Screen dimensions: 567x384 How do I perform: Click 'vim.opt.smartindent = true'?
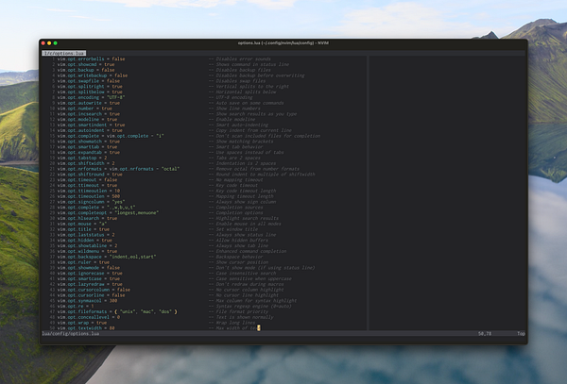[x=91, y=125]
